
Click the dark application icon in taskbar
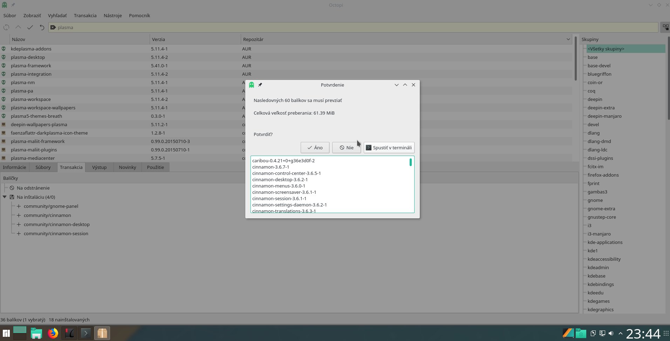[69, 333]
